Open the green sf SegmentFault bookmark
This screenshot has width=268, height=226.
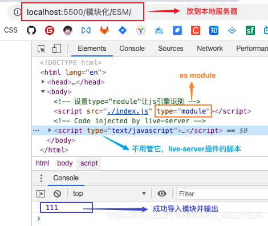(x=250, y=30)
